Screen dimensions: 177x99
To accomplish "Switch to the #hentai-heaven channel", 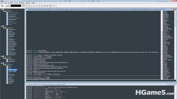I will click(12, 43).
